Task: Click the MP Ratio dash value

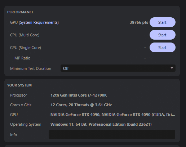Action: [145, 58]
